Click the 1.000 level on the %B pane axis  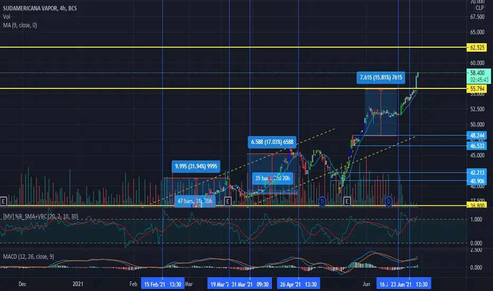click(x=476, y=219)
